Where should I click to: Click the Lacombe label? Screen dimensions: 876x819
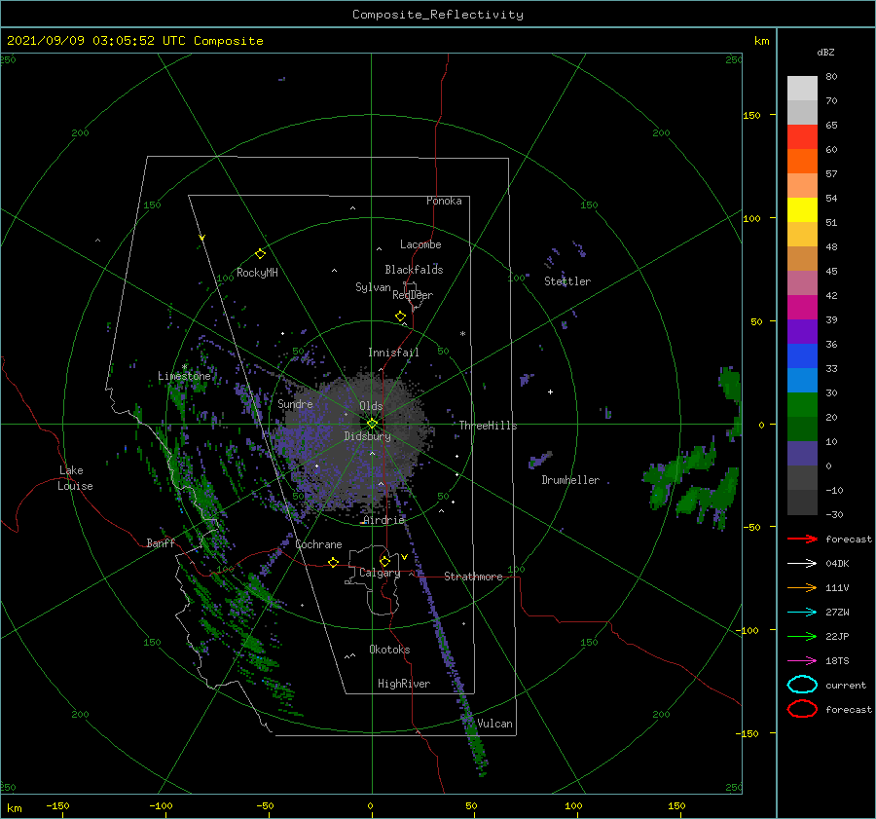coord(420,244)
